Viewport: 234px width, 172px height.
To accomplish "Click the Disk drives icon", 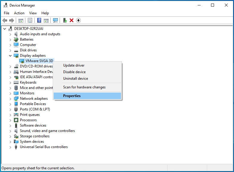I will pyautogui.click(x=16, y=50).
